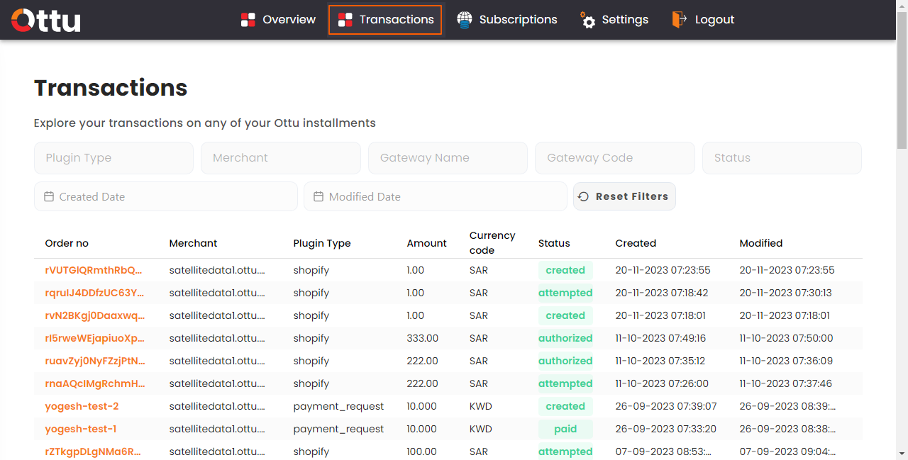The height and width of the screenshot is (460, 908).
Task: Click the Settings gear icon
Action: 587,20
